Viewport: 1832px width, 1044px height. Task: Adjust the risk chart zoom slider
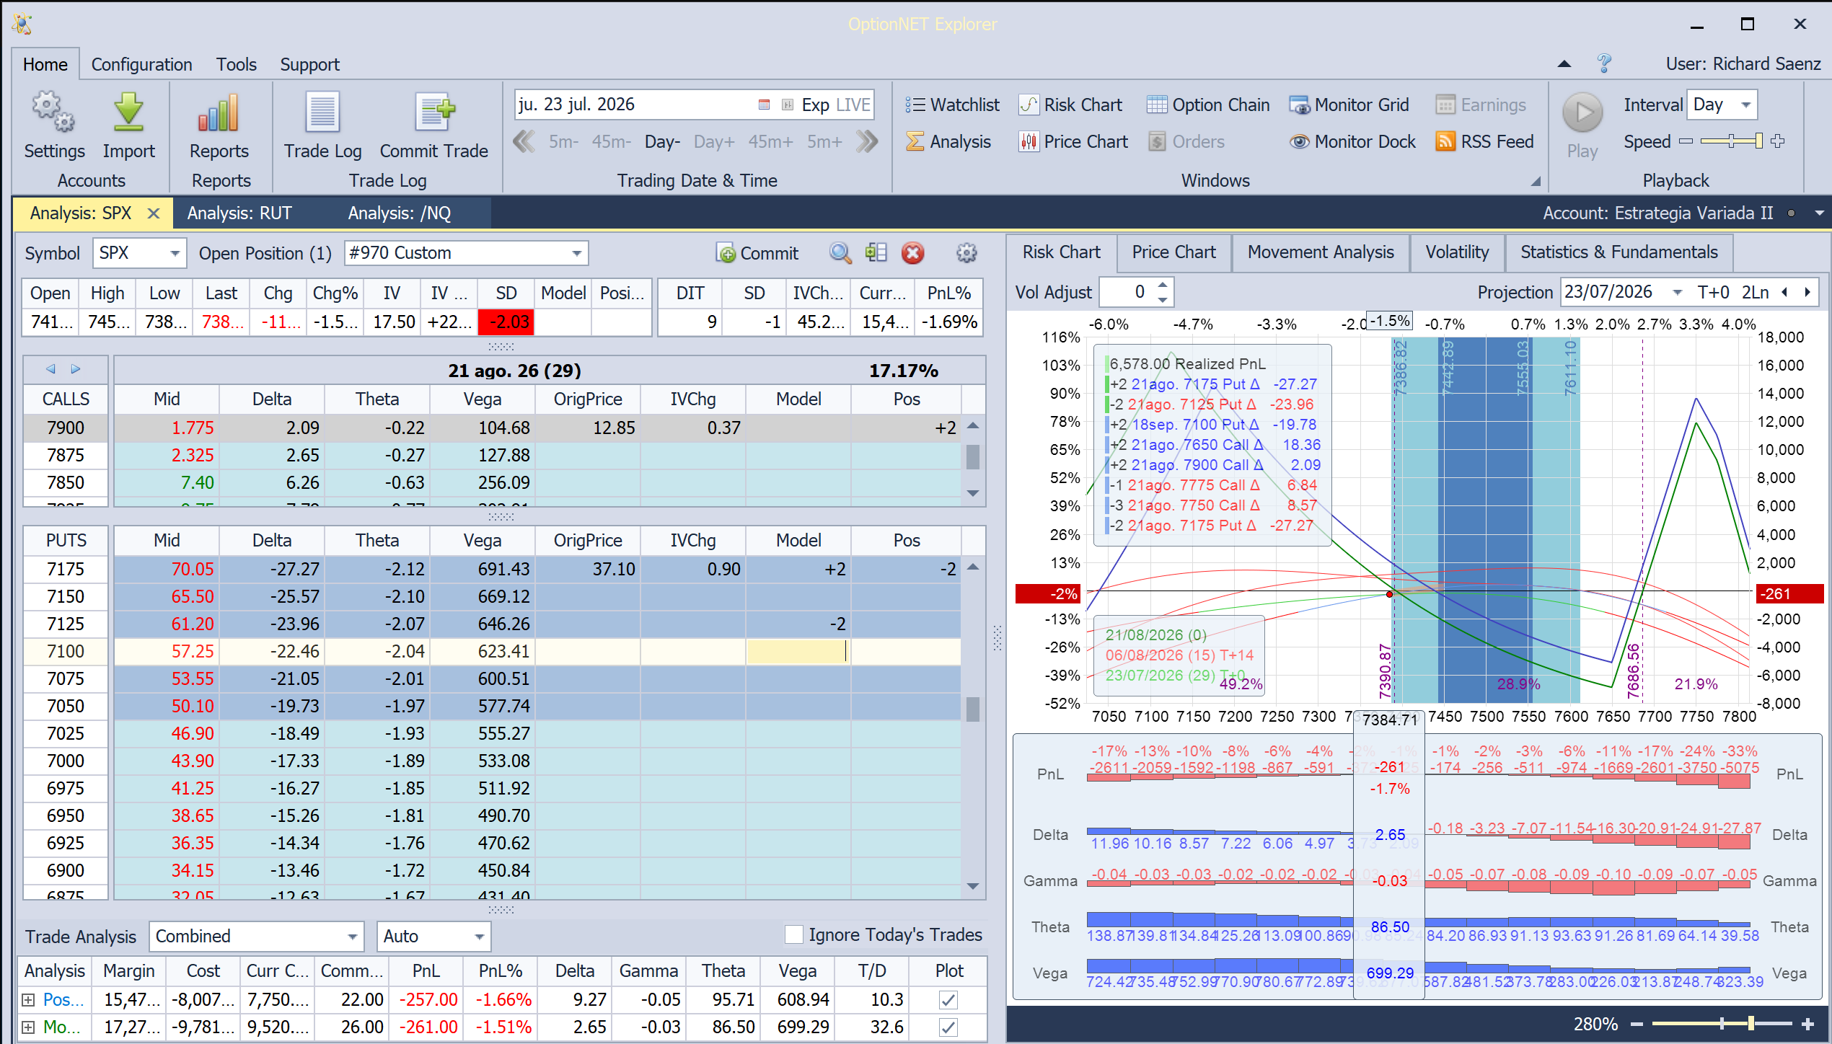click(1722, 1024)
